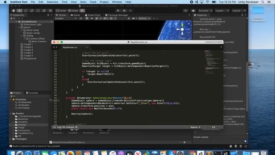
Task: Collapse the Assets folder in Project
Action: point(11,114)
